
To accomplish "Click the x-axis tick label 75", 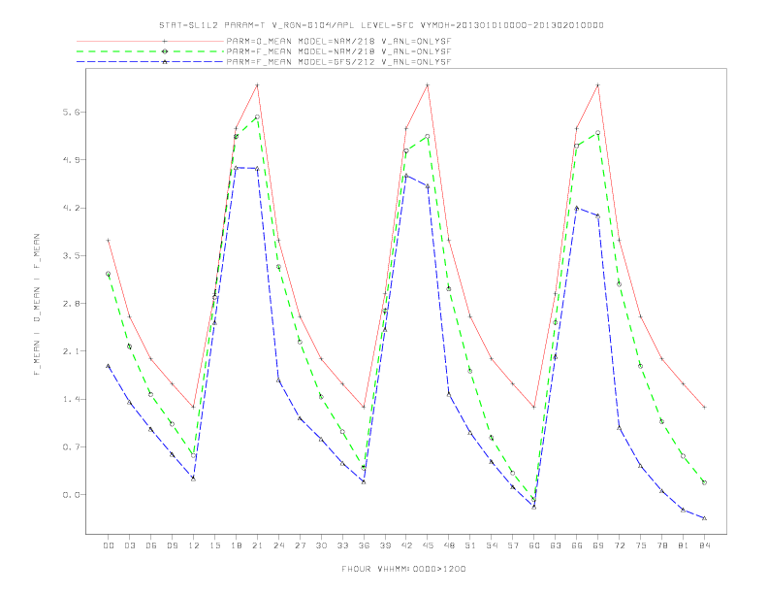I will pyautogui.click(x=641, y=545).
